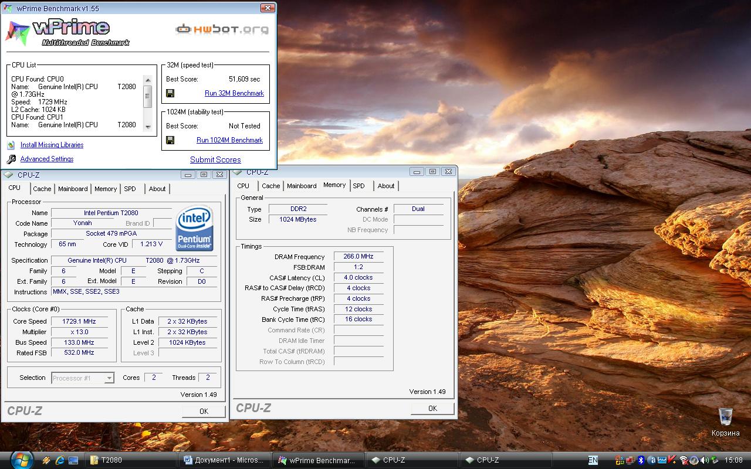Switch to SPD tab in right CPU-Z window
Viewport: 751px width, 469px height.
[358, 186]
